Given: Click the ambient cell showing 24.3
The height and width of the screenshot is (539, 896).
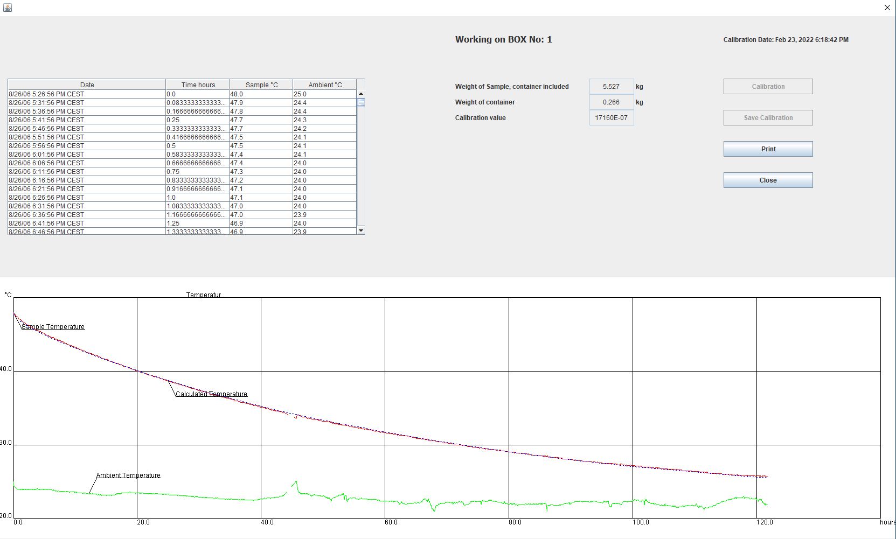Looking at the screenshot, I should (x=325, y=120).
